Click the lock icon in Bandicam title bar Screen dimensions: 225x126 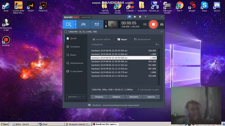[129, 17]
